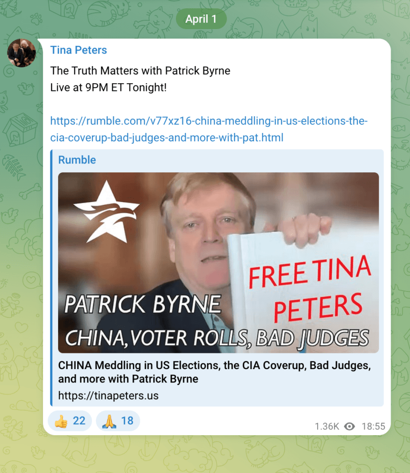This screenshot has height=473, width=410.
Task: Click the 'Live at 9PM ET Tonight!' line
Action: click(108, 87)
